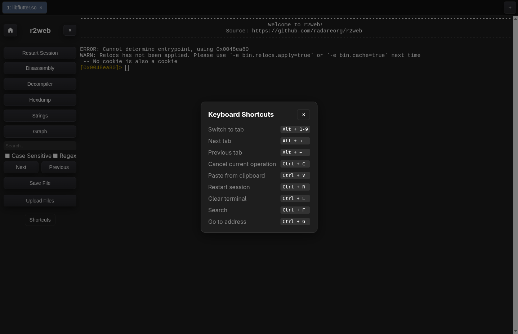The image size is (518, 334).
Task: Open the Decompiler view
Action: point(40,84)
